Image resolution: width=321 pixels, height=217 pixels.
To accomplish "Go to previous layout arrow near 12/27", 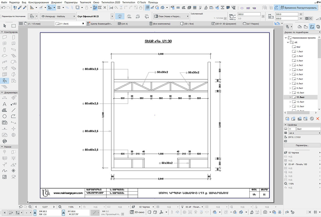I will [x=36, y=207].
